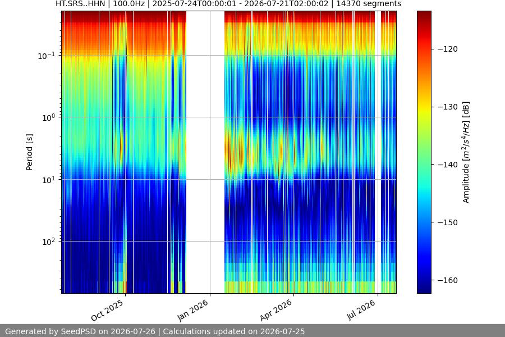Click the −120 colorbar tick label
The height and width of the screenshot is (337, 505).
pos(448,49)
